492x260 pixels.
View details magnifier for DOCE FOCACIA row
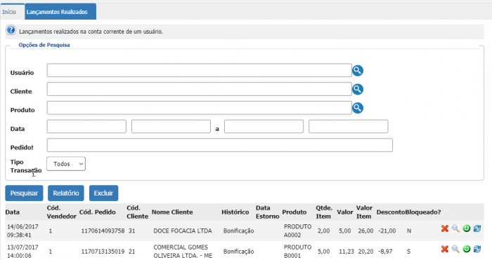[x=455, y=228]
